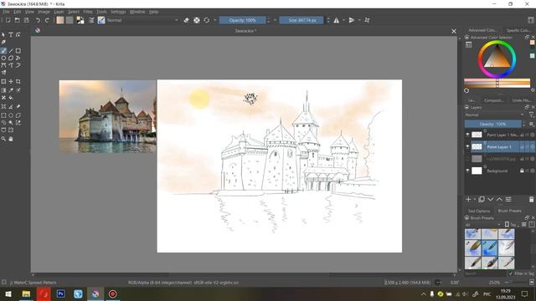The width and height of the screenshot is (536, 301).
Task: Select the Gradient tool
Action: (3, 90)
